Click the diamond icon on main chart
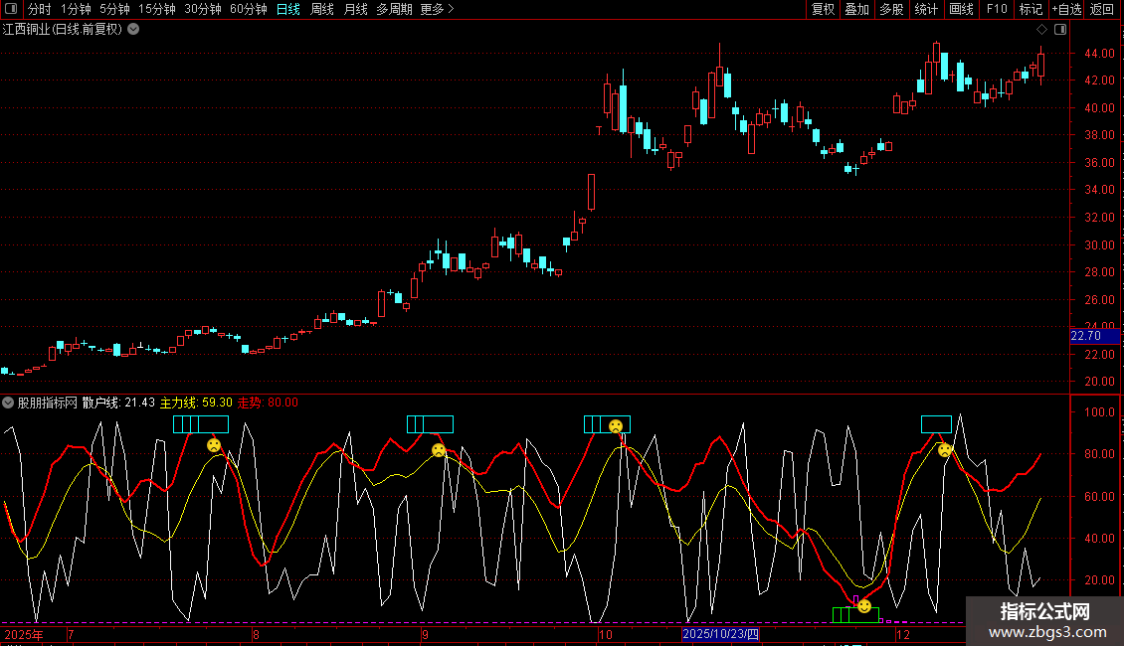The height and width of the screenshot is (646, 1124). coord(1041,30)
